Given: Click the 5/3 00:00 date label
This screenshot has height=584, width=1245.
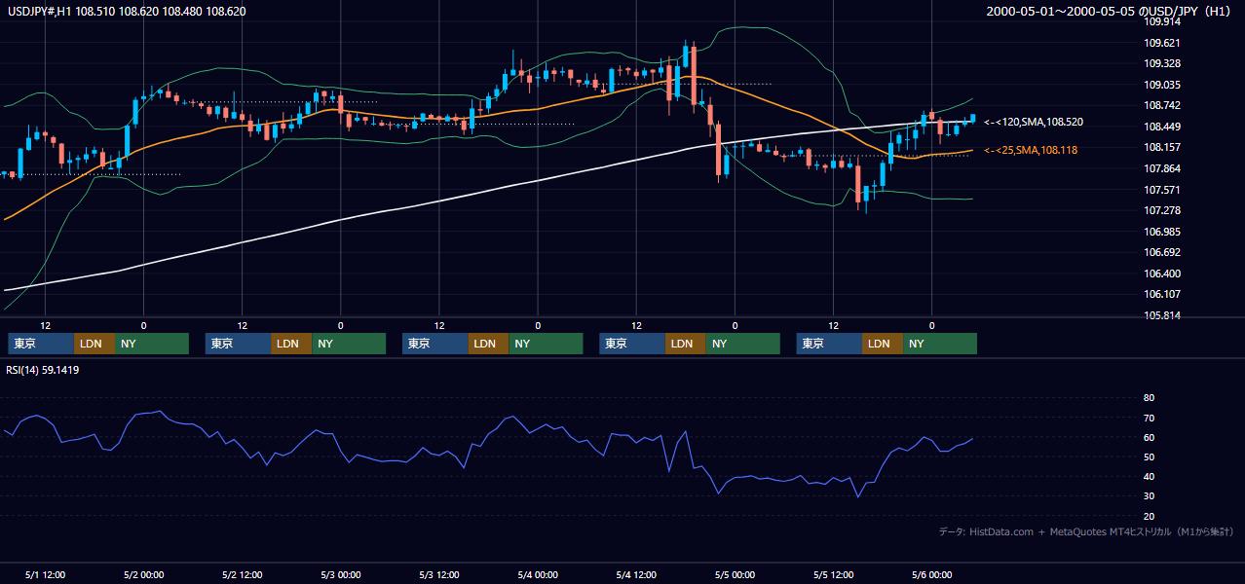Looking at the screenshot, I should [x=340, y=575].
